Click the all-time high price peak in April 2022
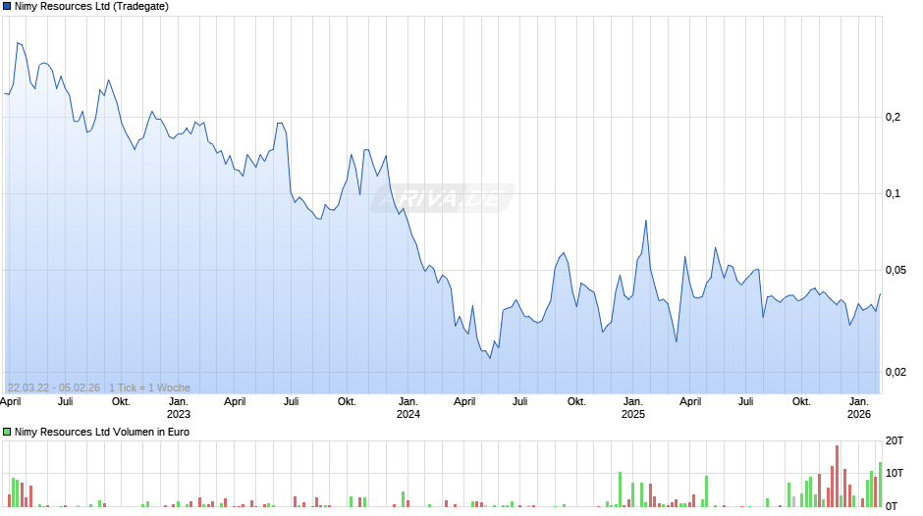 point(18,43)
